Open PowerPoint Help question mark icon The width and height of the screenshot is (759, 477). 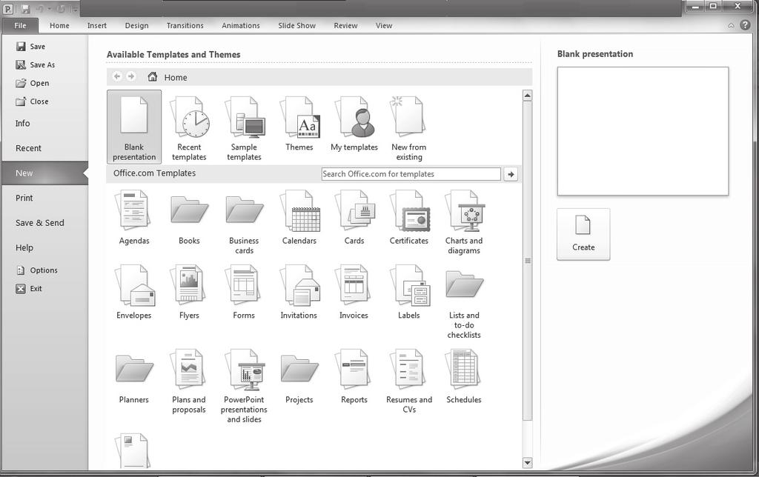click(x=746, y=25)
